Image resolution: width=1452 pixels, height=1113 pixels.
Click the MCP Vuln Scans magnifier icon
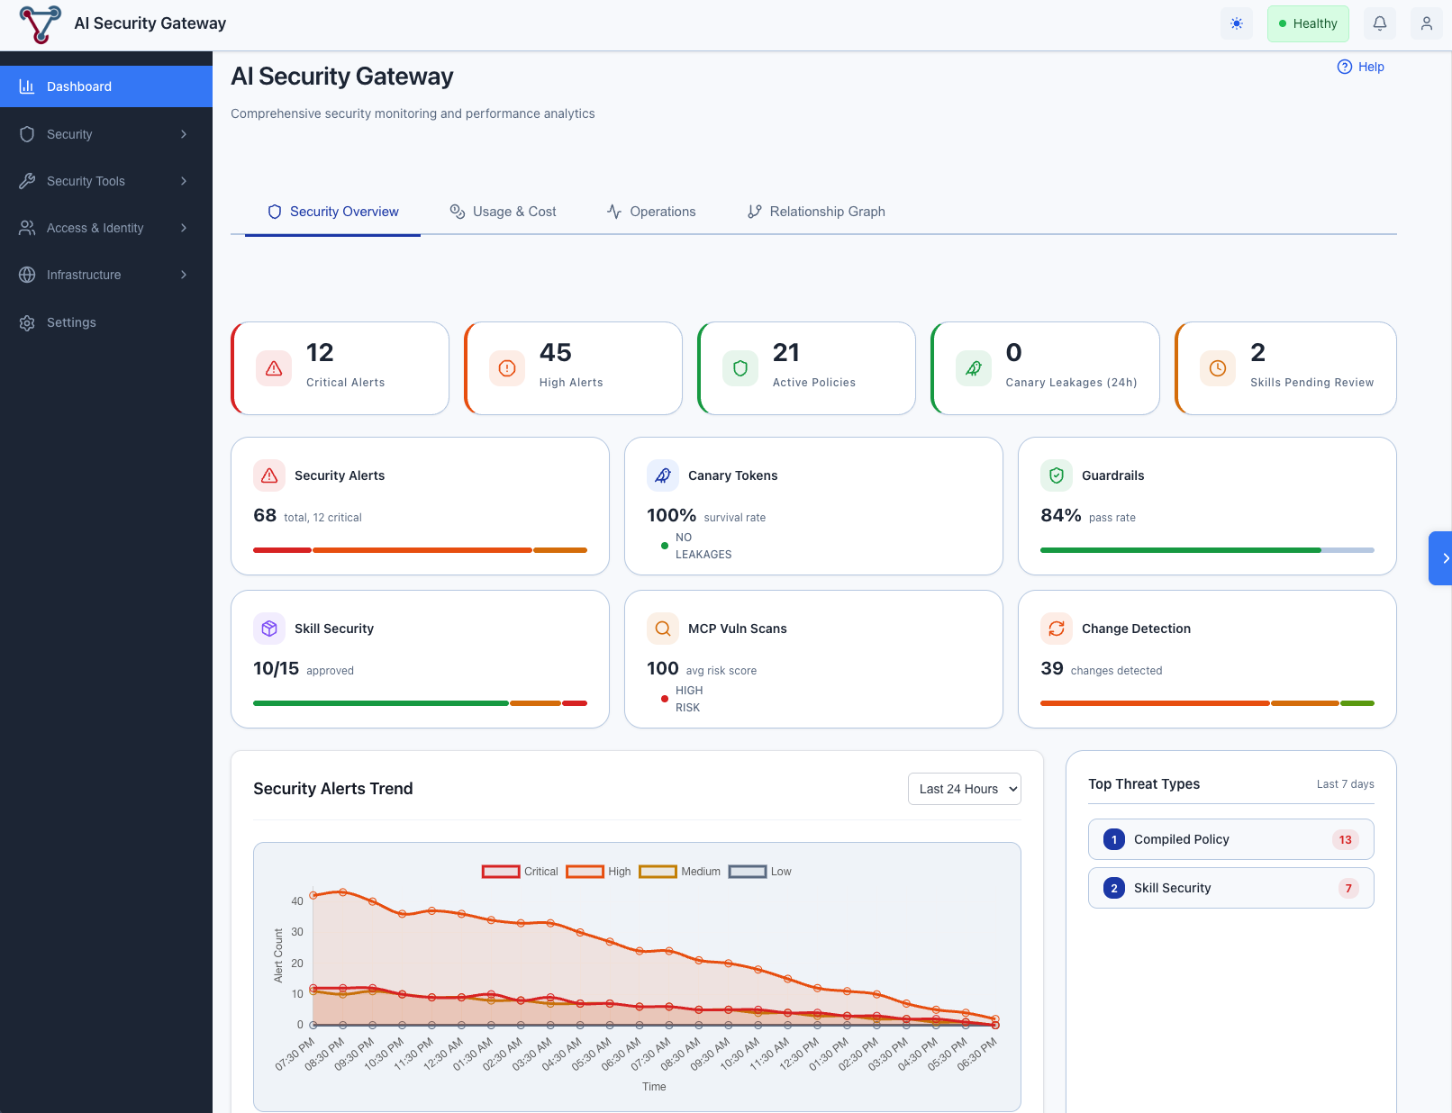(x=662, y=629)
